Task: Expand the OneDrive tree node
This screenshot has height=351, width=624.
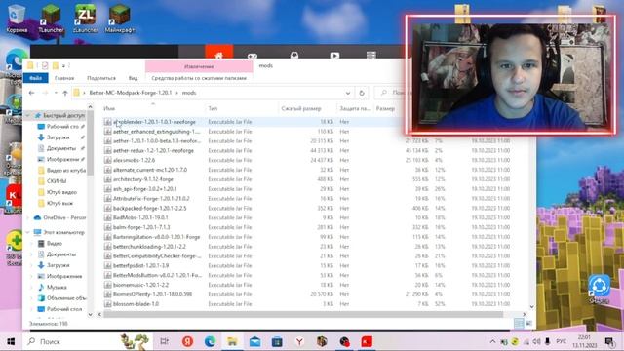Action: 28,217
